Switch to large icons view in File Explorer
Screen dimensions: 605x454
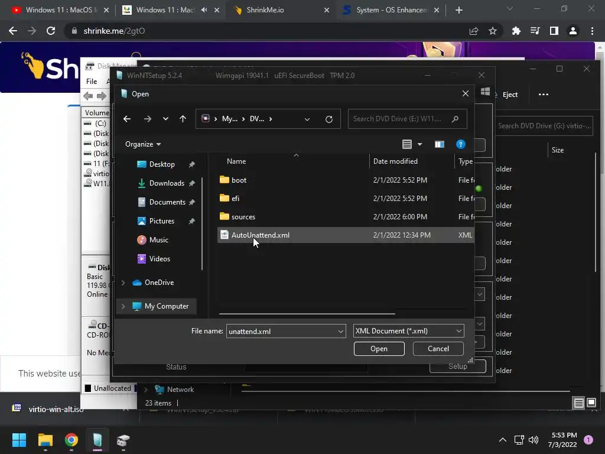[591, 403]
